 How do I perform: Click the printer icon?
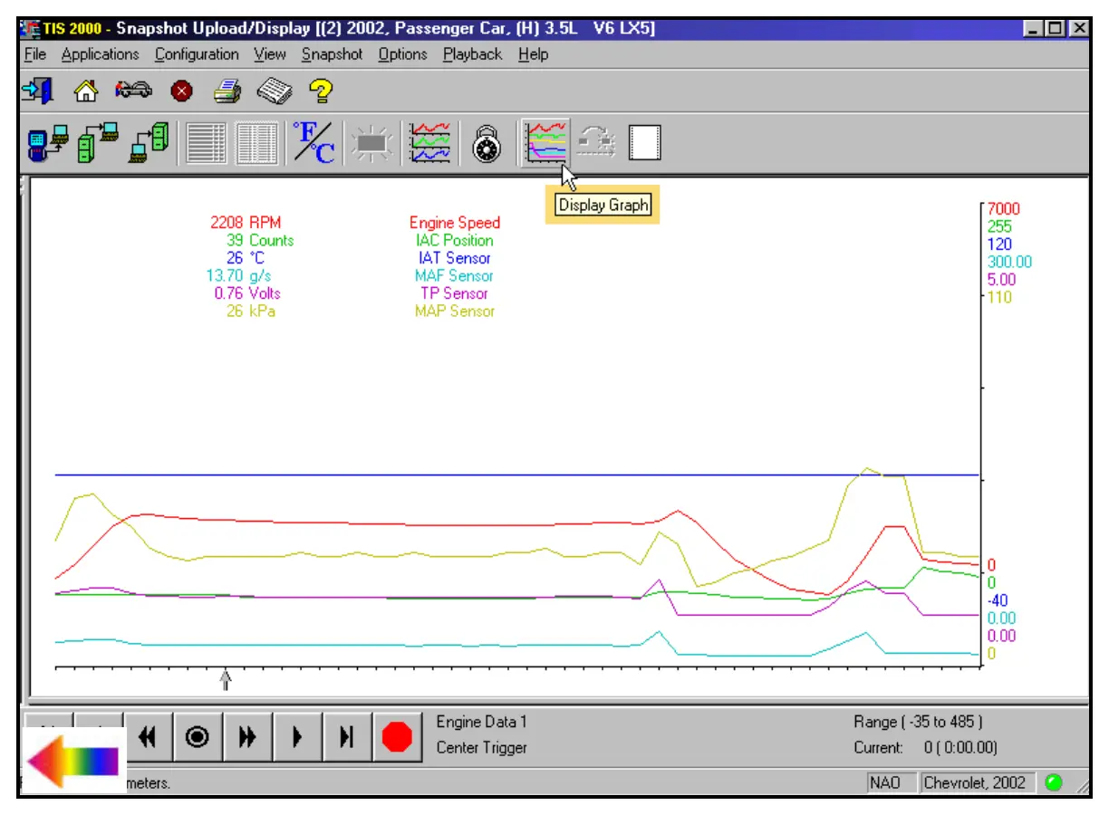[227, 91]
